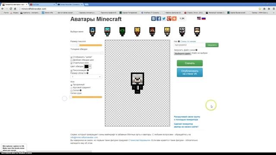Select the 'Прозрачный' background radio
Screen dimensions: 276x155
72,85
